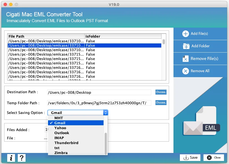Click the black X icon on Close
The image size is (229, 164).
coord(209,158)
